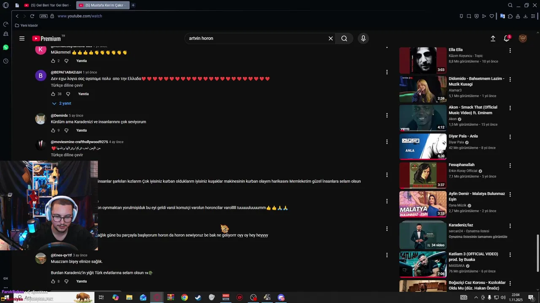Like the 'Mükemmel' comment
The width and height of the screenshot is (540, 303).
[x=53, y=61]
